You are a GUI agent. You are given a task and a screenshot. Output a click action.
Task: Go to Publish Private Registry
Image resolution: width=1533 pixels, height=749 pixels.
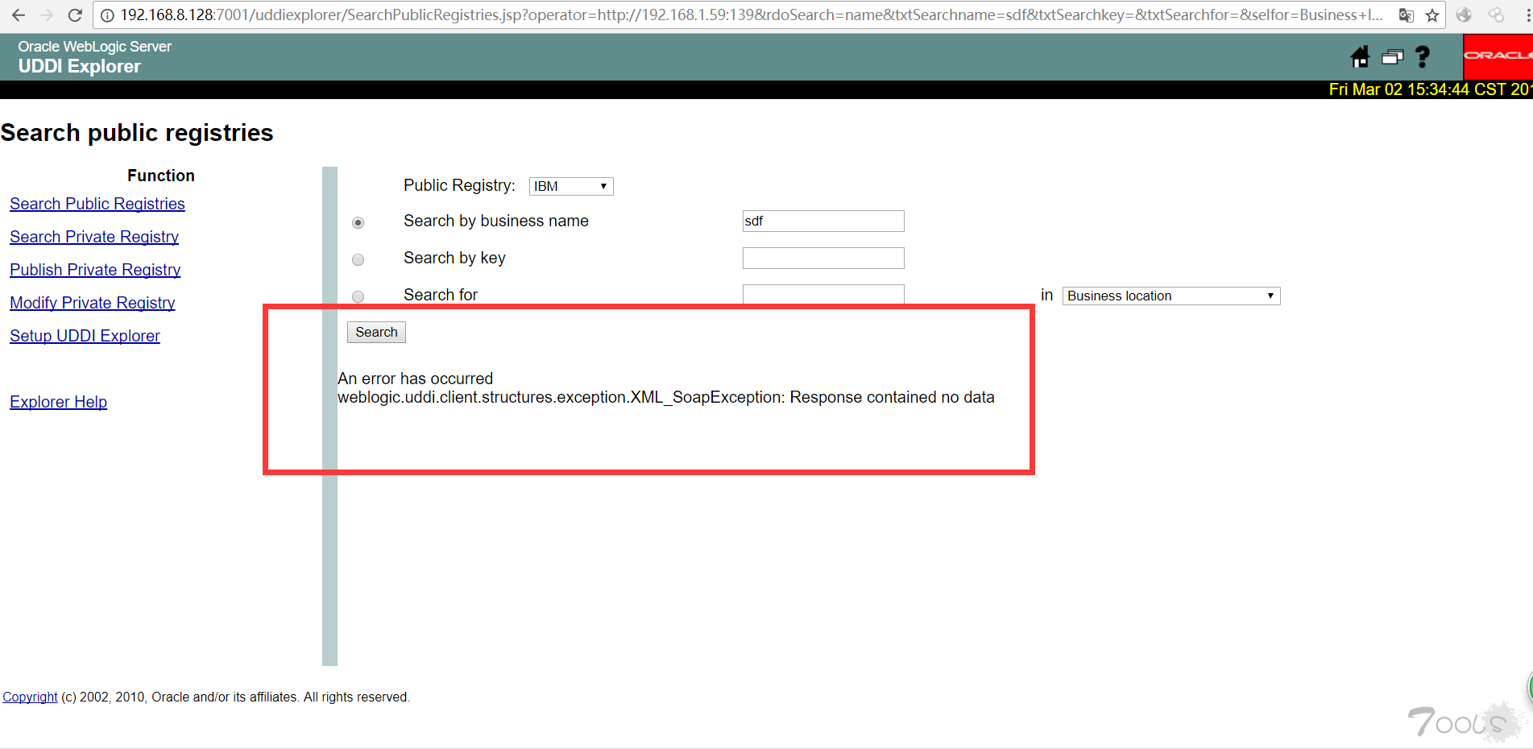(95, 270)
